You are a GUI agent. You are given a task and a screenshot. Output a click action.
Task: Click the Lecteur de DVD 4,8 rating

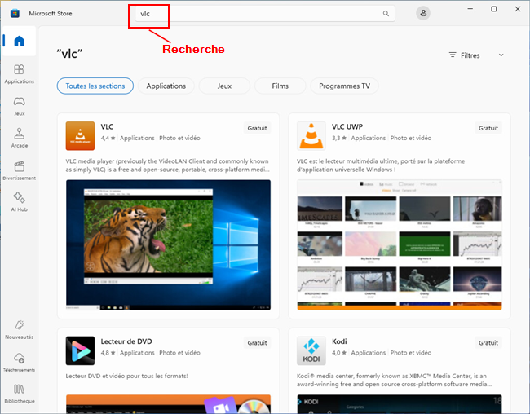tap(108, 353)
